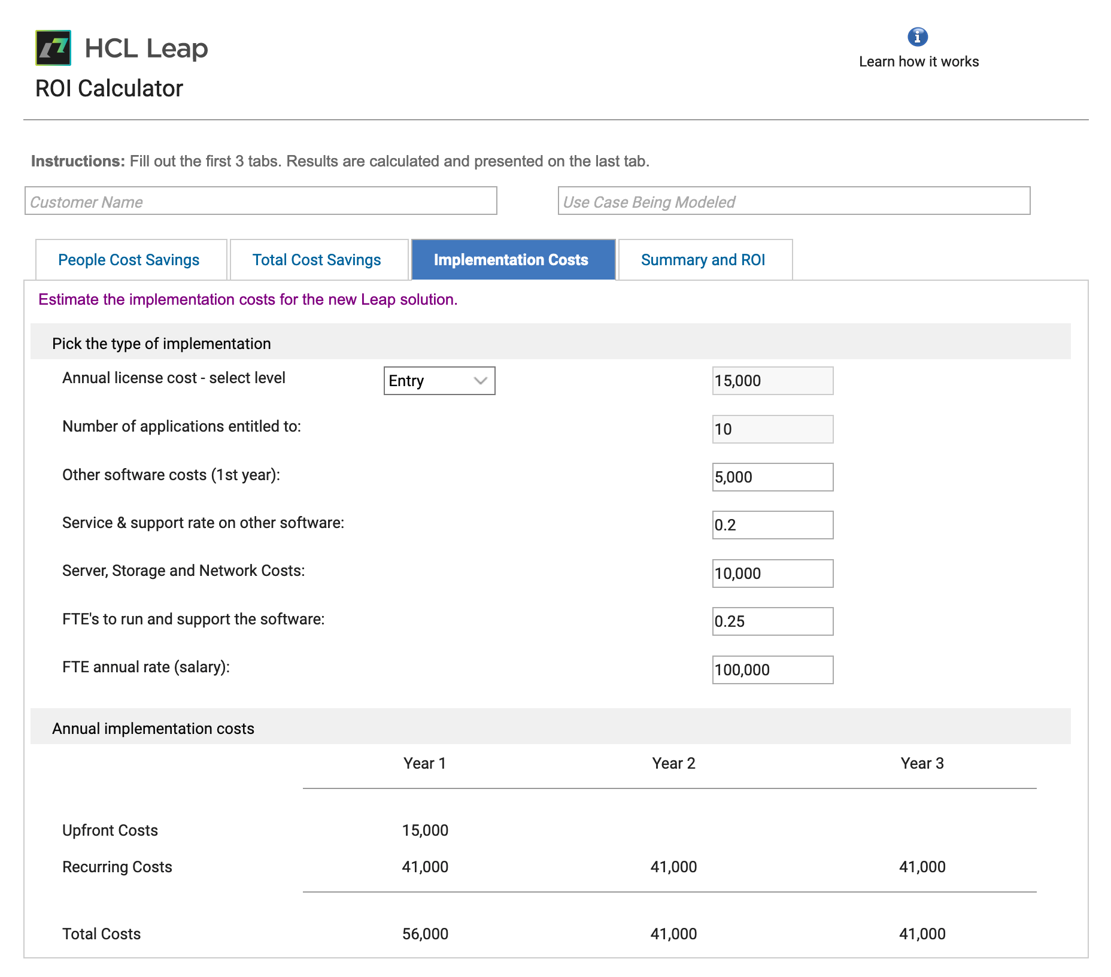
Task: Edit FTE's to run software field
Action: 773,621
